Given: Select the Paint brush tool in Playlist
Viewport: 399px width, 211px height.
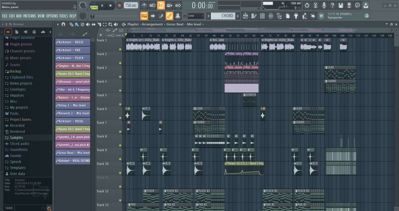Looking at the screenshot, I should click(77, 24).
